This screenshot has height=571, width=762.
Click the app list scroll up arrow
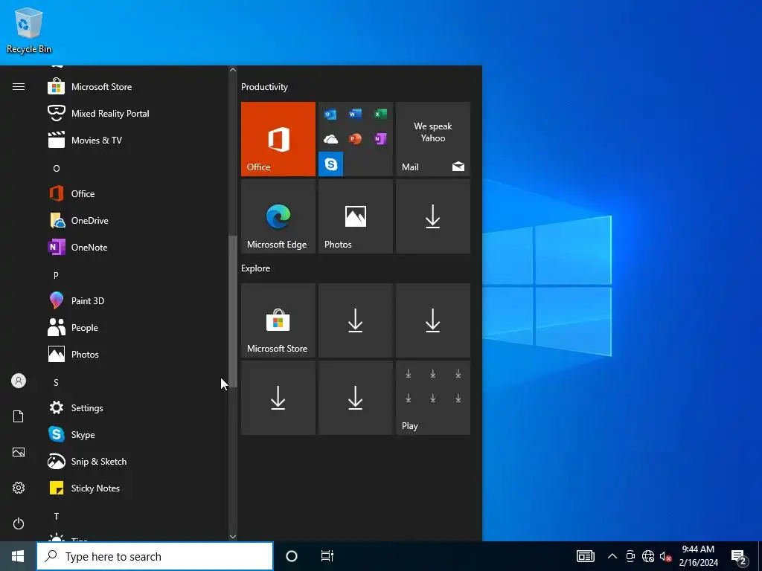coord(233,70)
